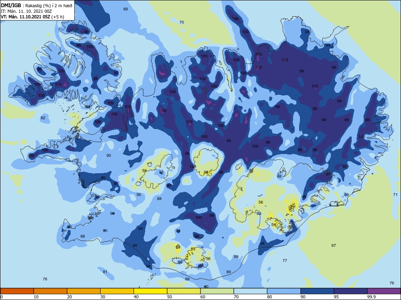The width and height of the screenshot is (401, 300).
Task: Choose the medium blue 90–95 legend swatch
Action: pos(317,291)
